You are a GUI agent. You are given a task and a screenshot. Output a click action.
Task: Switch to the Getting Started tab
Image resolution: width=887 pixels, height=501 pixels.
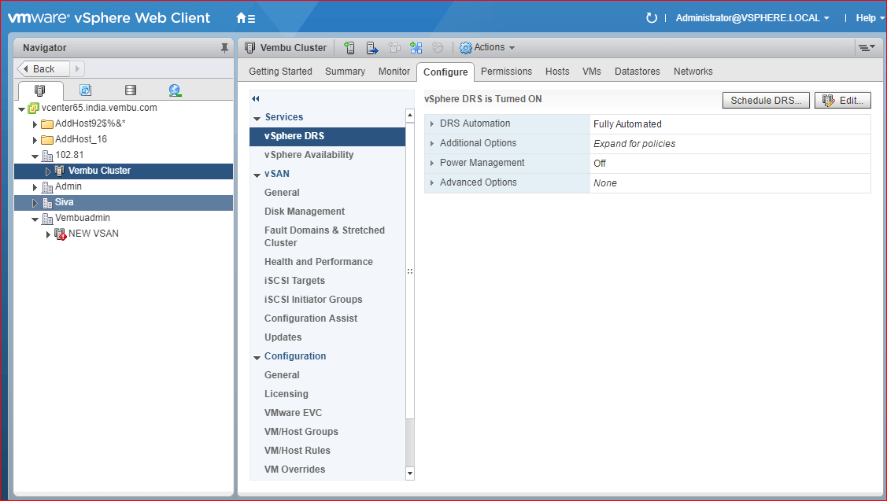280,72
